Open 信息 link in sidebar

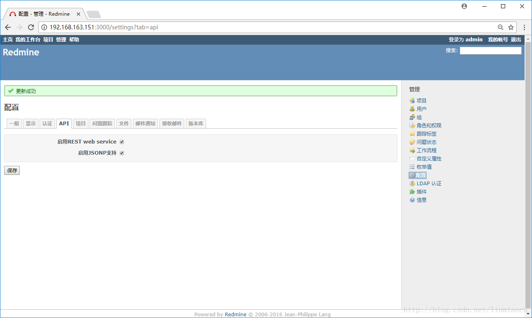[422, 200]
